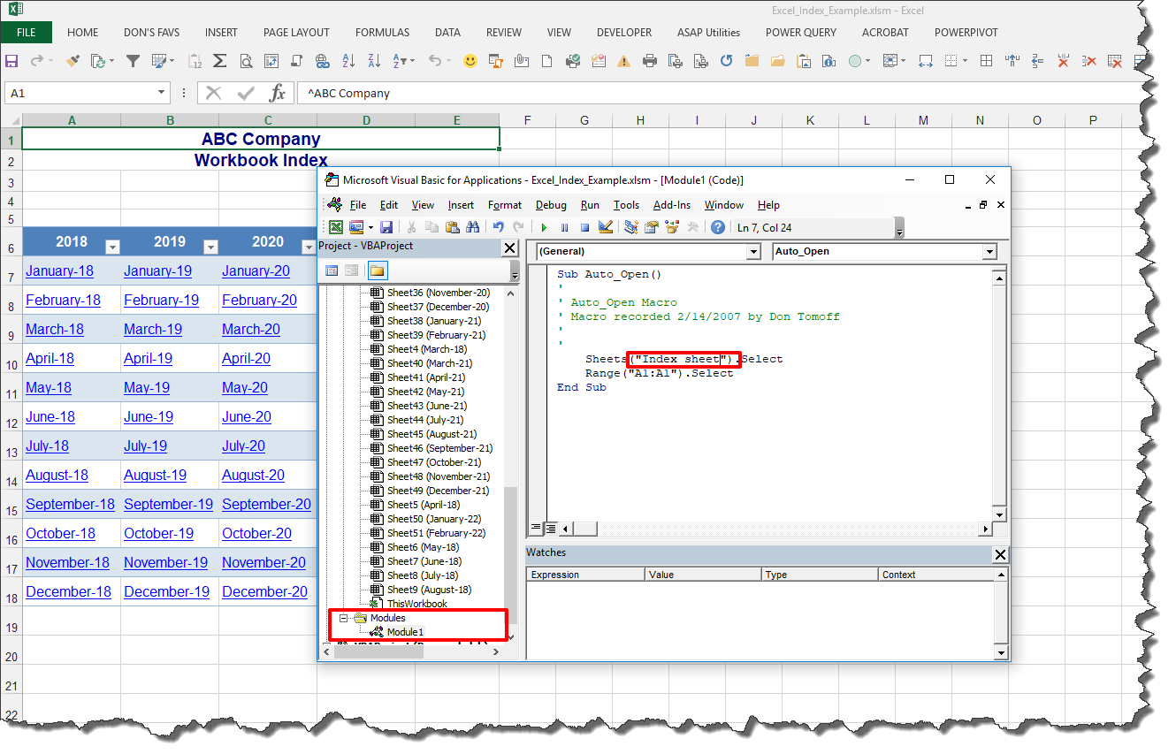Run the macro with the green Run button
This screenshot has width=1176, height=754.
pyautogui.click(x=544, y=227)
